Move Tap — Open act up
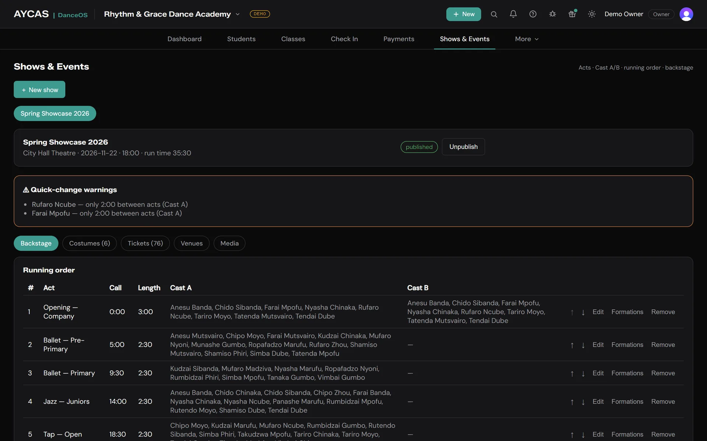 572,435
